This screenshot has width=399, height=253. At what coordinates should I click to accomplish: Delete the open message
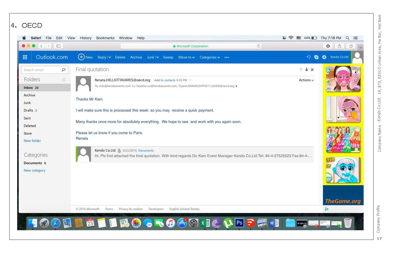pyautogui.click(x=120, y=57)
